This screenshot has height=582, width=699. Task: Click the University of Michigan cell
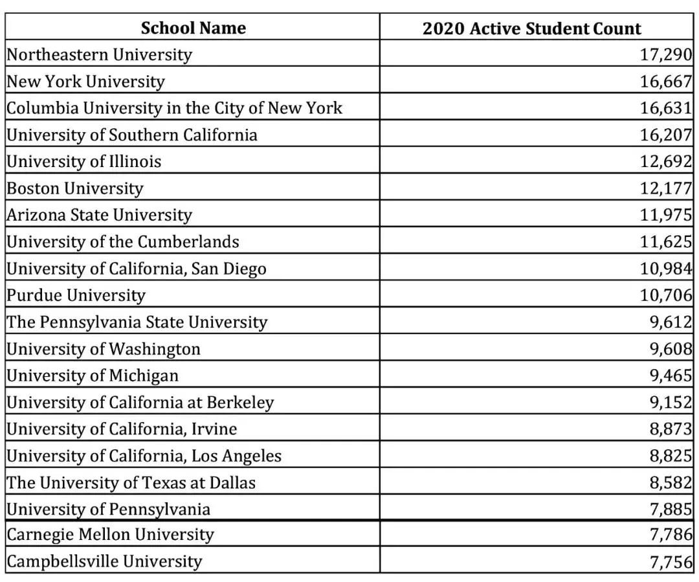coord(93,375)
